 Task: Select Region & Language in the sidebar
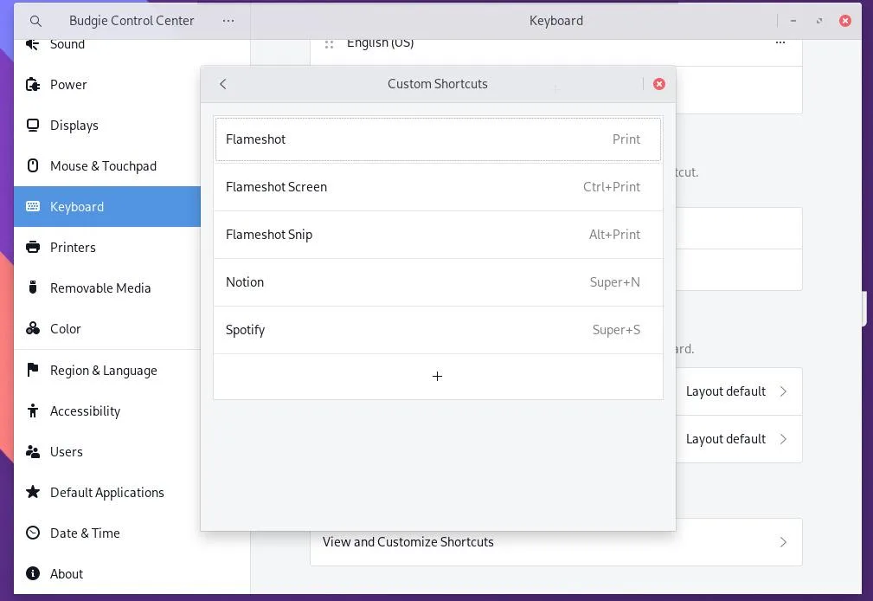click(x=103, y=370)
